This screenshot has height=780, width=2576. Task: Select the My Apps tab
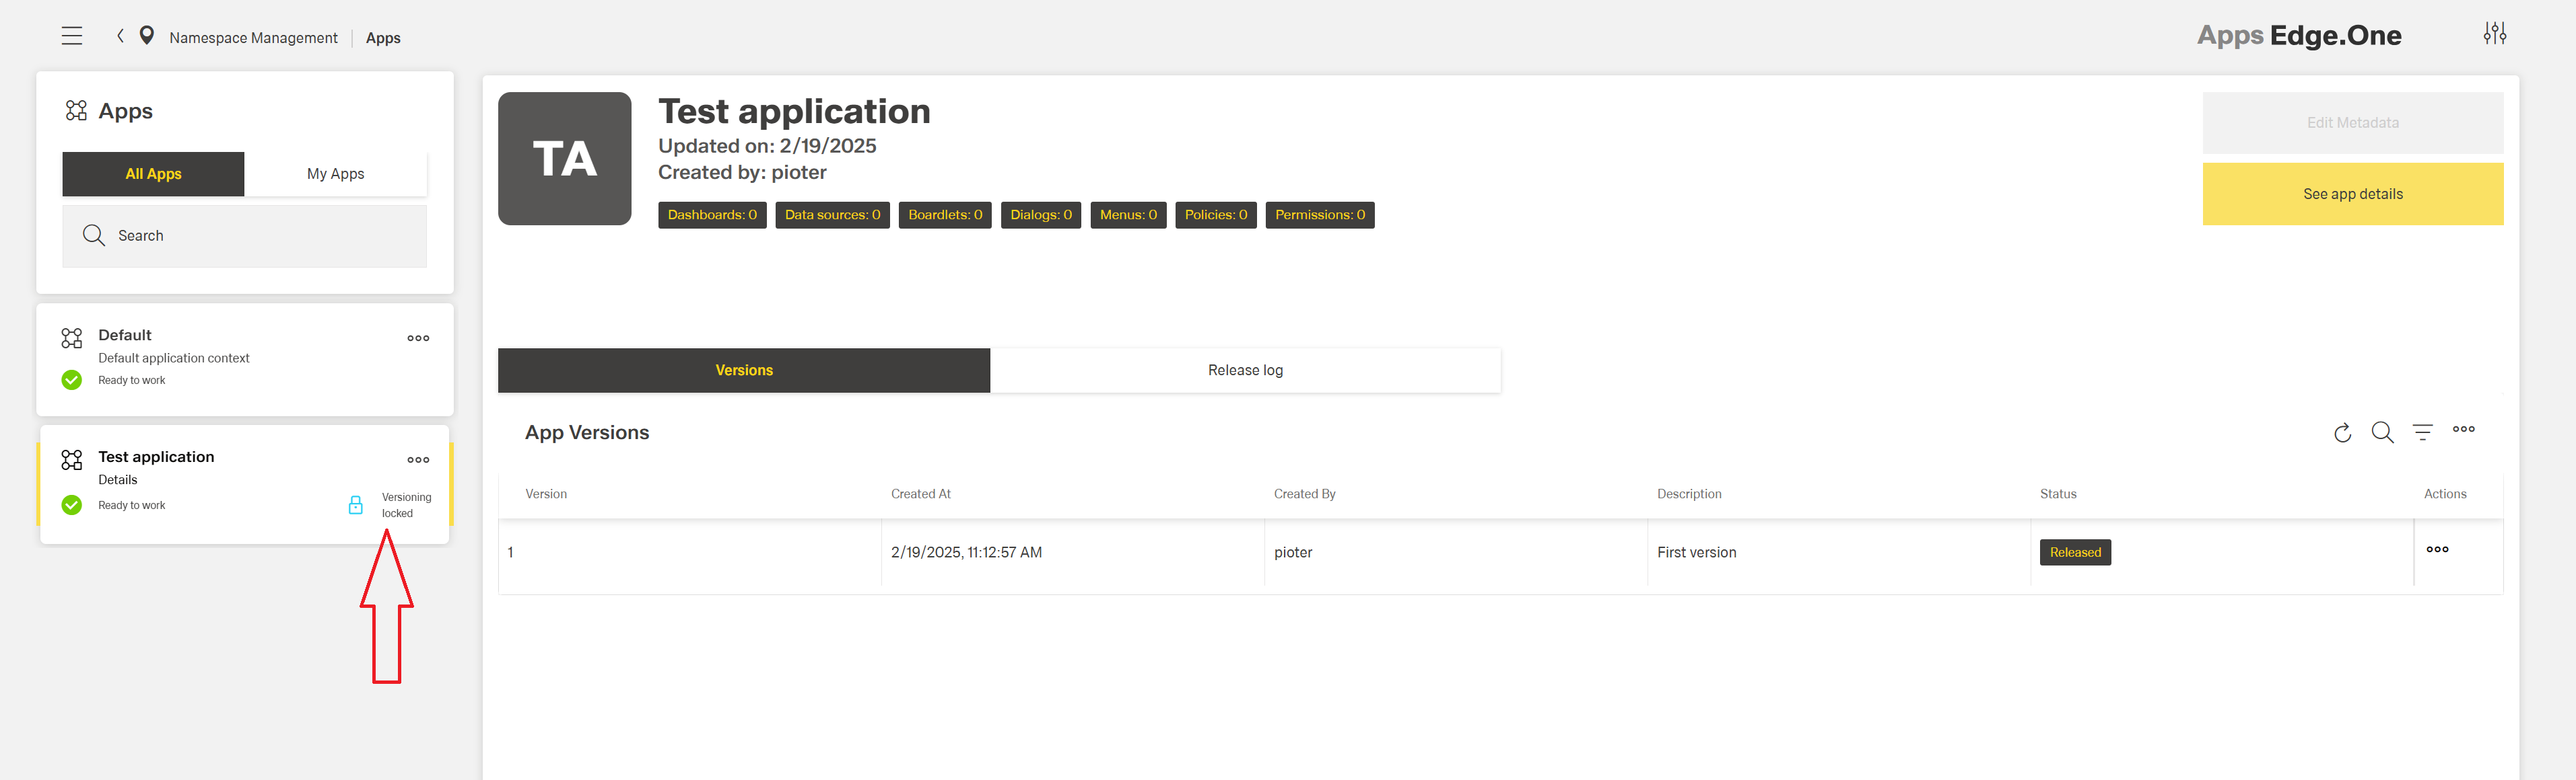pyautogui.click(x=335, y=173)
